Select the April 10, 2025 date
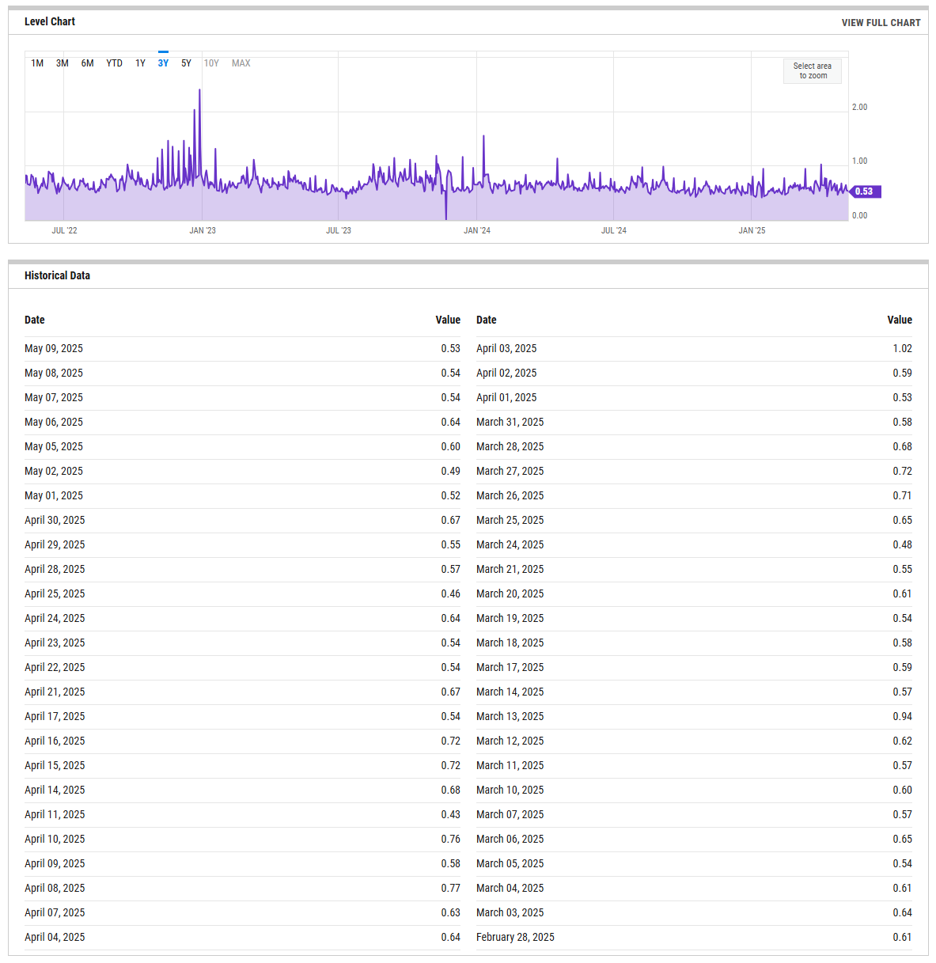Image resolution: width=936 pixels, height=963 pixels. tap(55, 839)
